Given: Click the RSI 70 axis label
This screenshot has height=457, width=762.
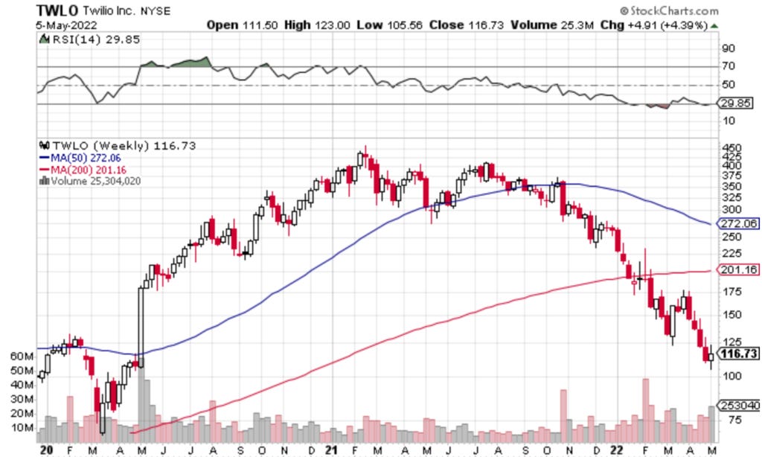Looking at the screenshot, I should [728, 66].
